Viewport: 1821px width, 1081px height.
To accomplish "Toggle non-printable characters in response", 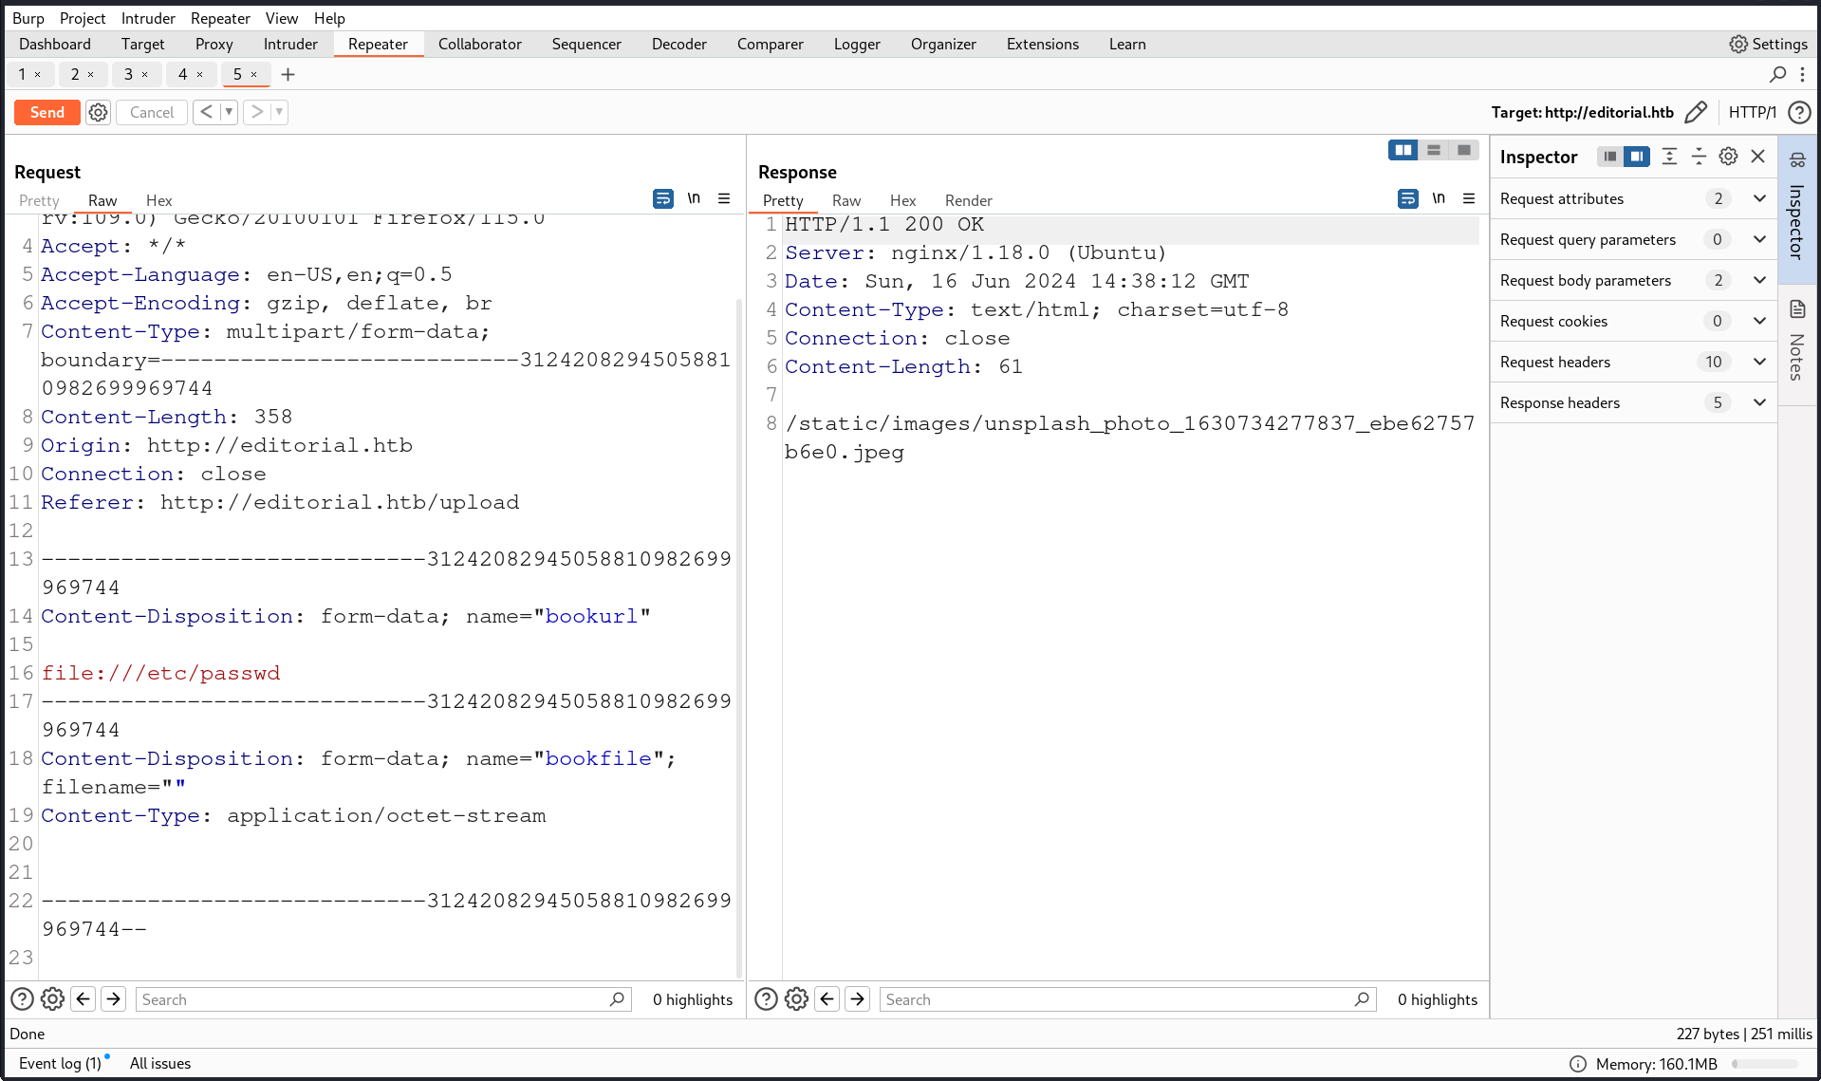I will [x=1439, y=198].
